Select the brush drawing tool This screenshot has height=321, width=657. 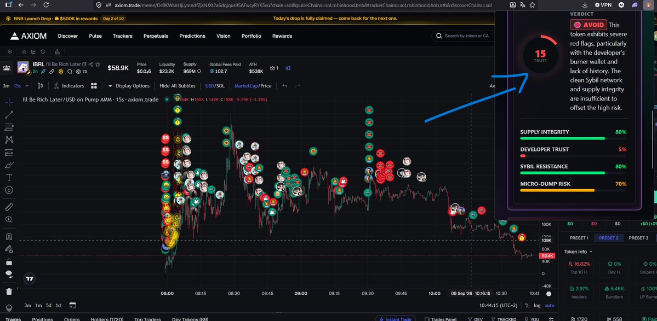click(9, 165)
